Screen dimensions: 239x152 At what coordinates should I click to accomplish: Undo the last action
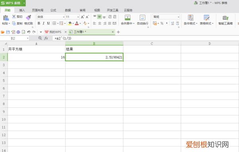coord(29,32)
